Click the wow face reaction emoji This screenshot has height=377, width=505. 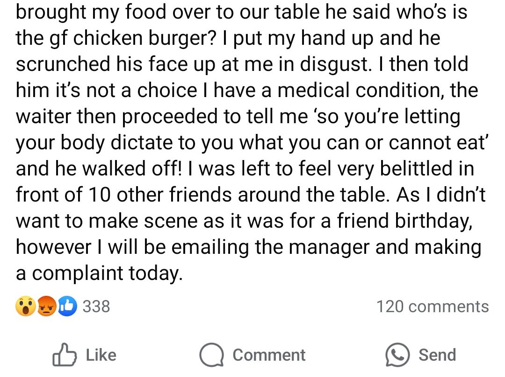click(26, 306)
